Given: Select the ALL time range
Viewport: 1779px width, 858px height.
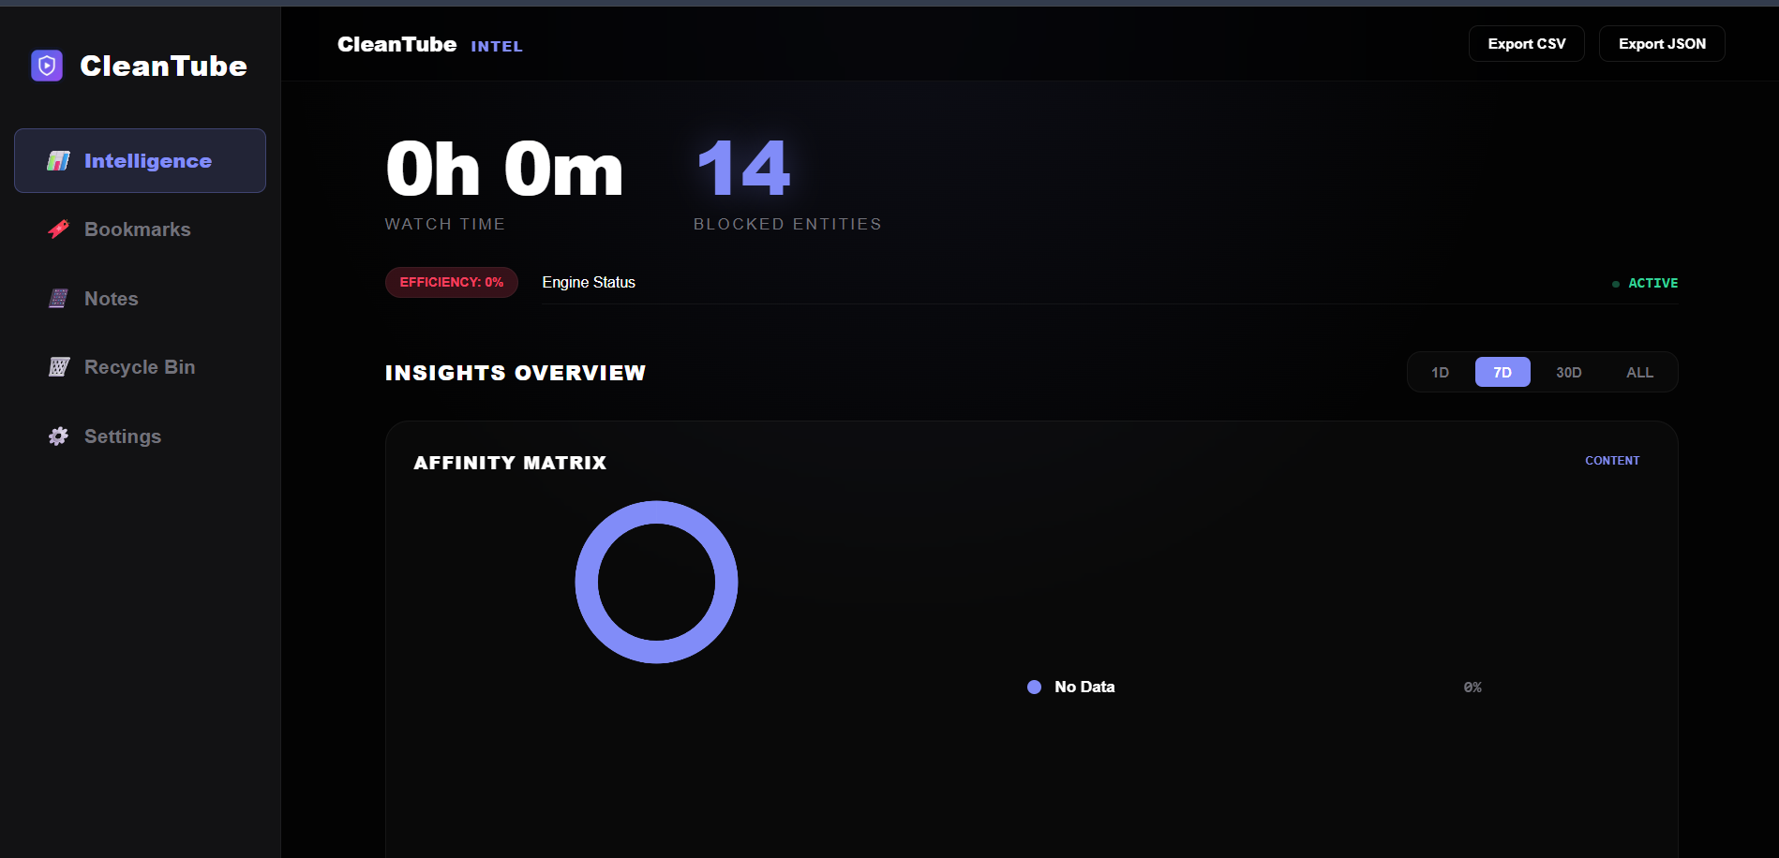Looking at the screenshot, I should click(1639, 373).
